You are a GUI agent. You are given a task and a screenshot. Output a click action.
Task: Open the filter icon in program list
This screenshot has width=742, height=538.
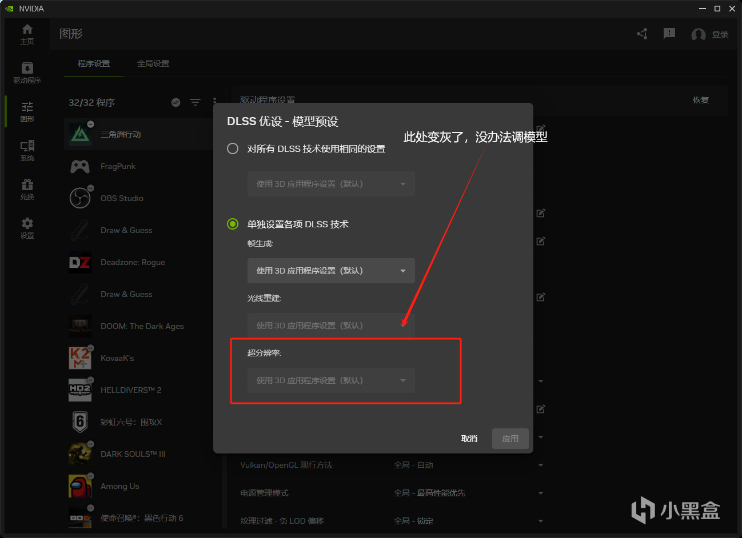195,102
